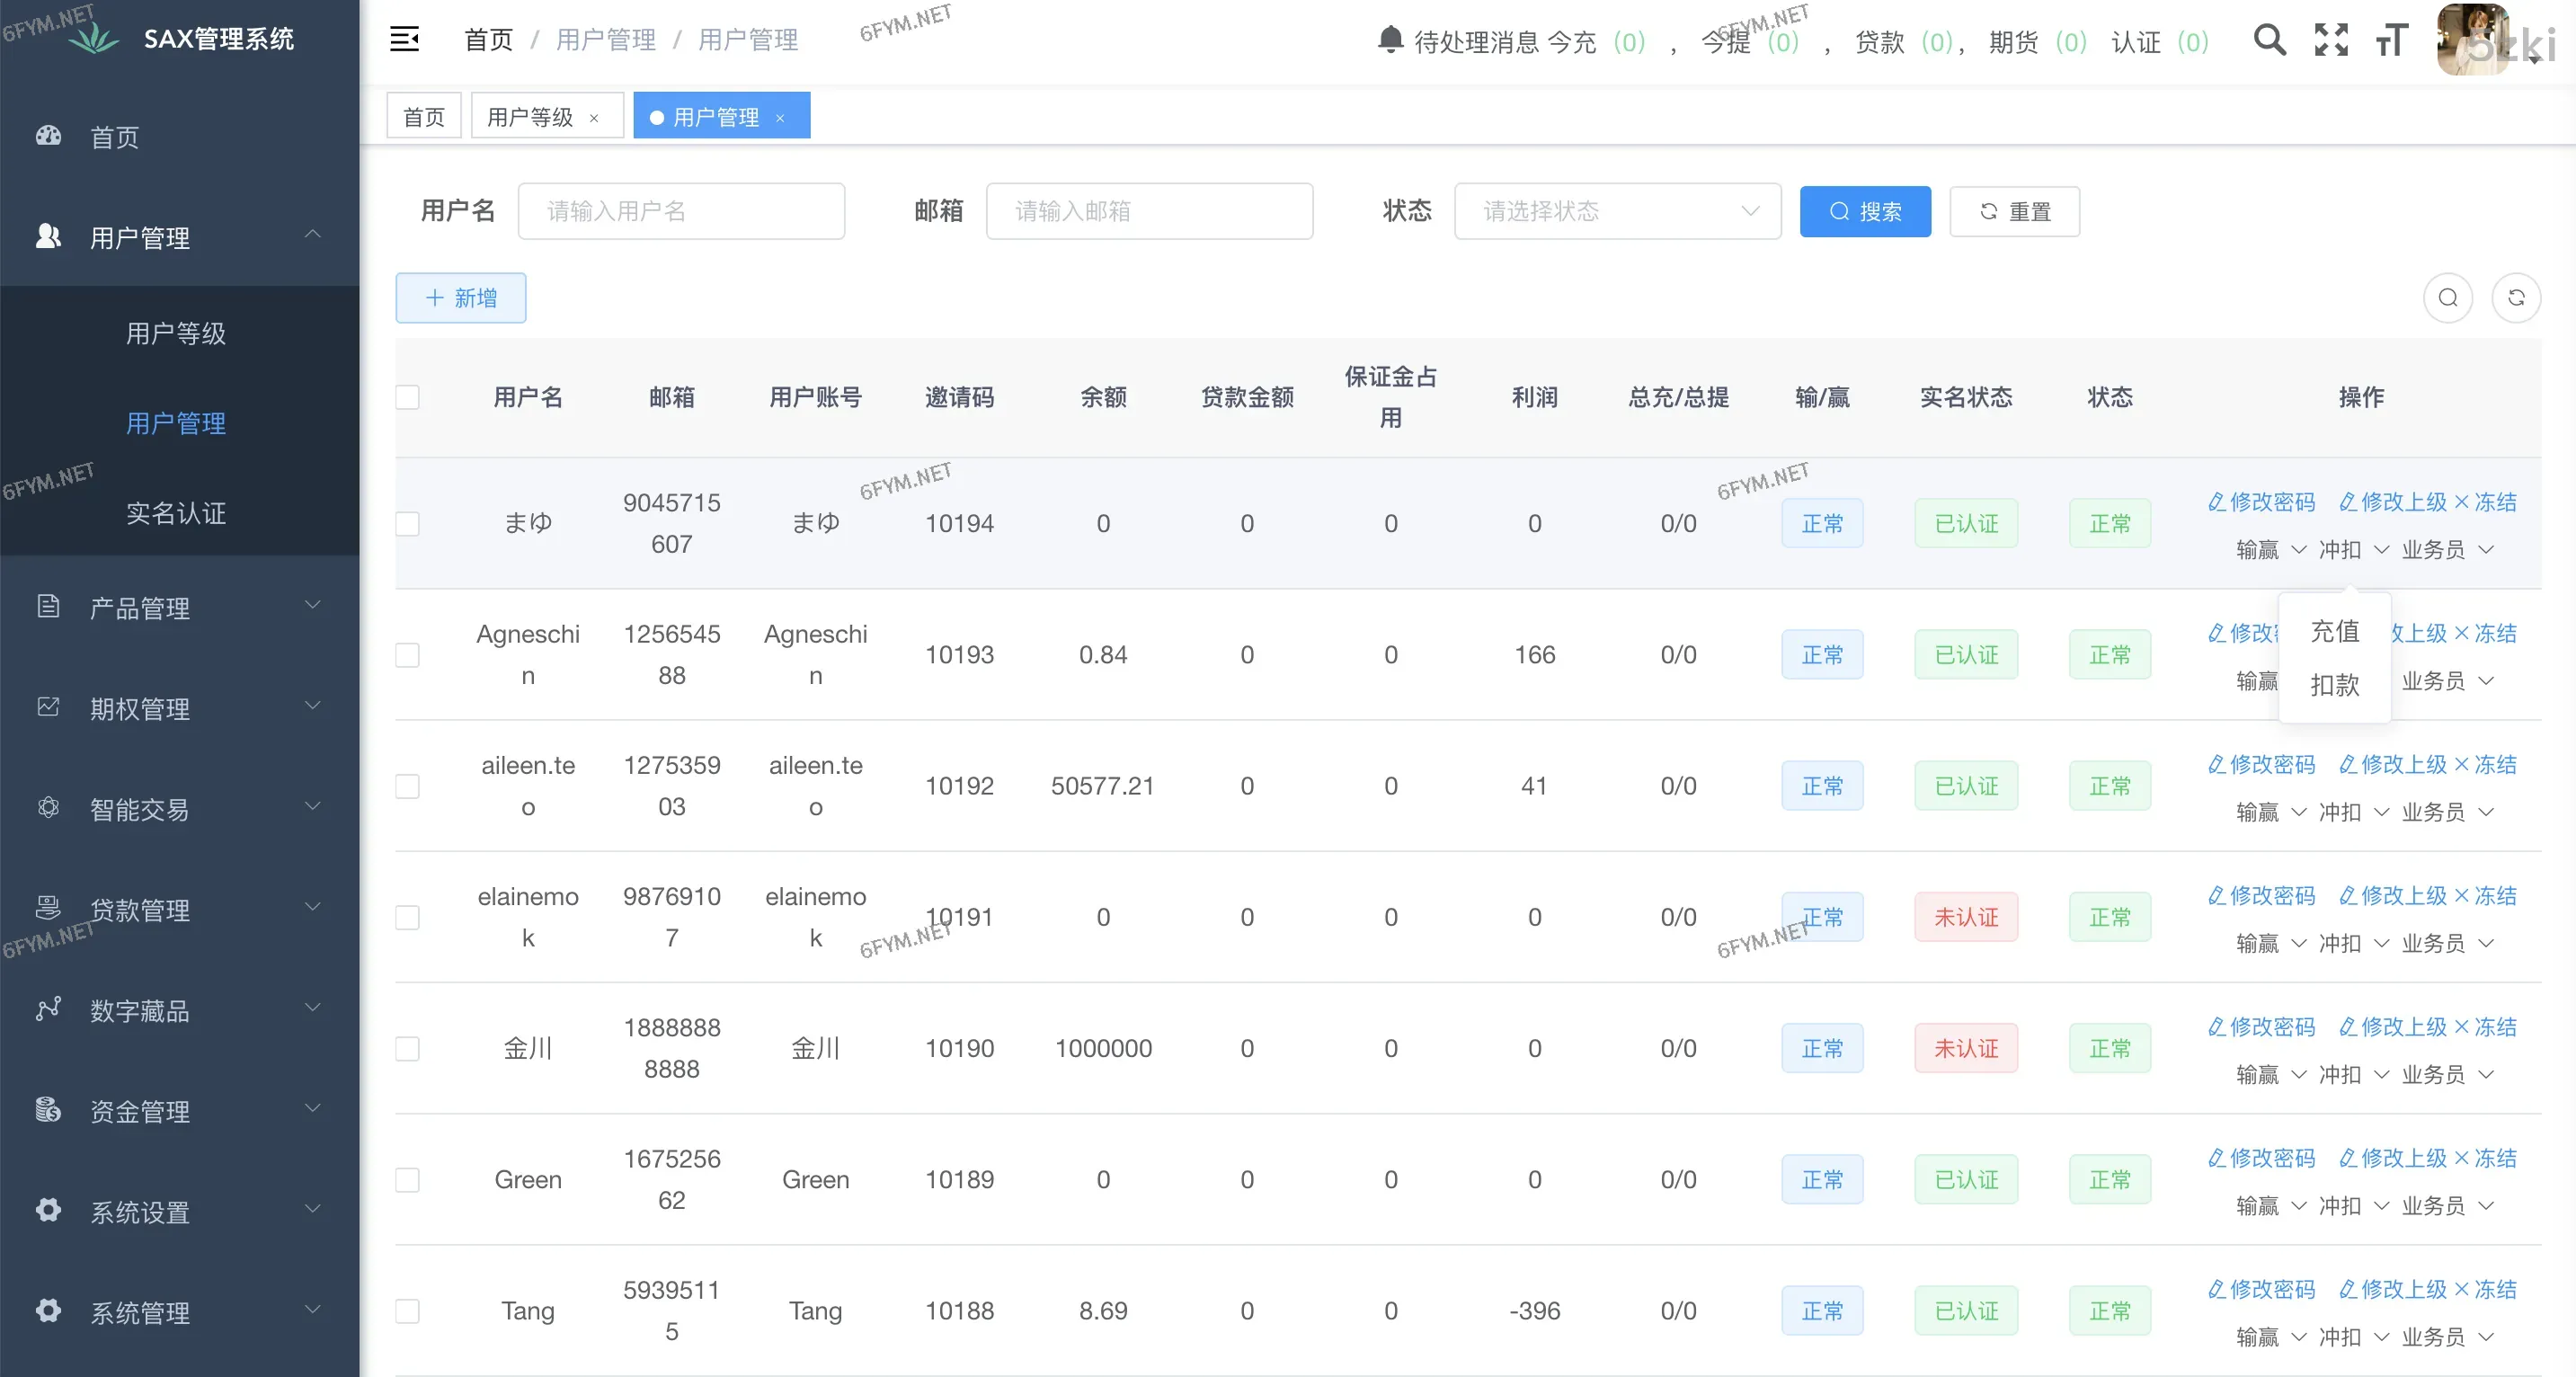Click the 新增 add button
Image resolution: width=2576 pixels, height=1377 pixels.
click(461, 298)
